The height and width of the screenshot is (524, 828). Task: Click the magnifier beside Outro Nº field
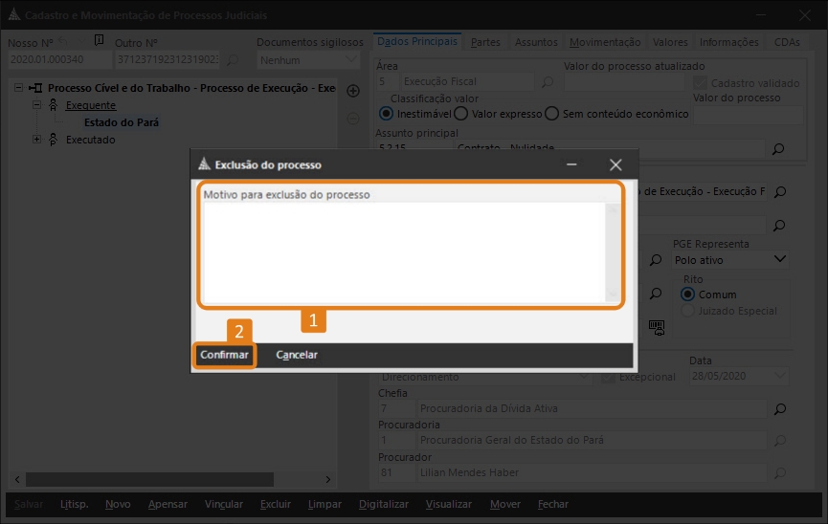point(234,59)
